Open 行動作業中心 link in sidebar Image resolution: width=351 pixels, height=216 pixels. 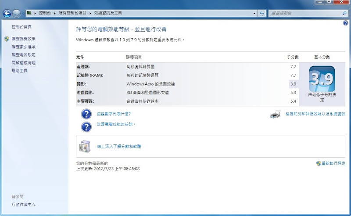(24, 205)
